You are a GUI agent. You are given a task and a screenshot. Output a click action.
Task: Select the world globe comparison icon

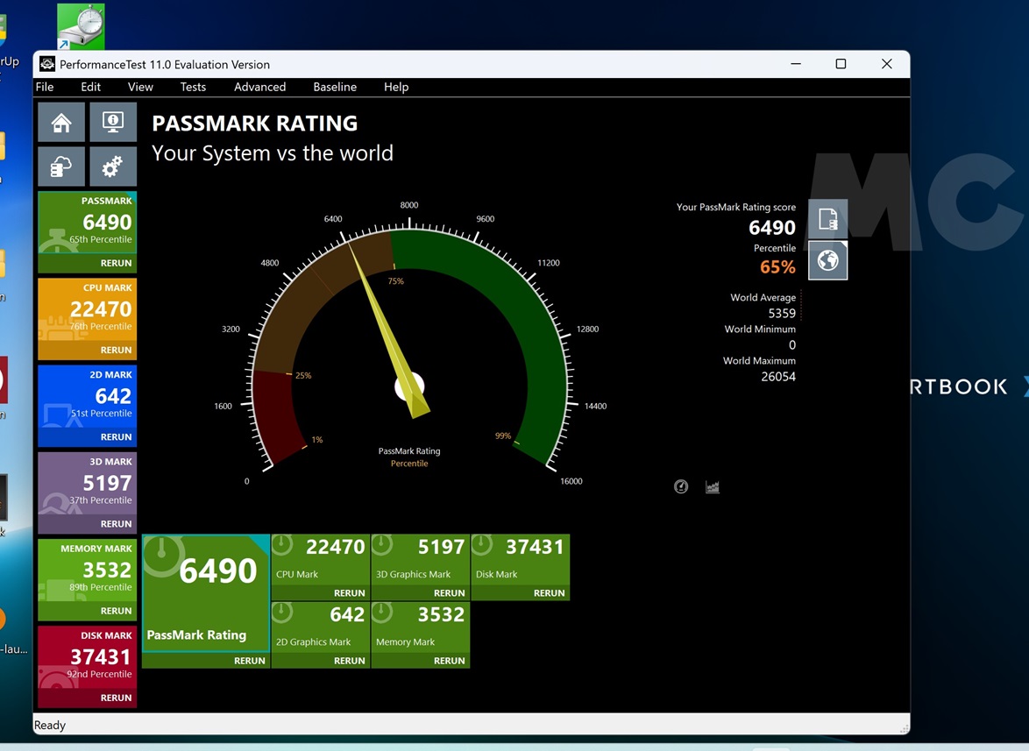point(827,260)
